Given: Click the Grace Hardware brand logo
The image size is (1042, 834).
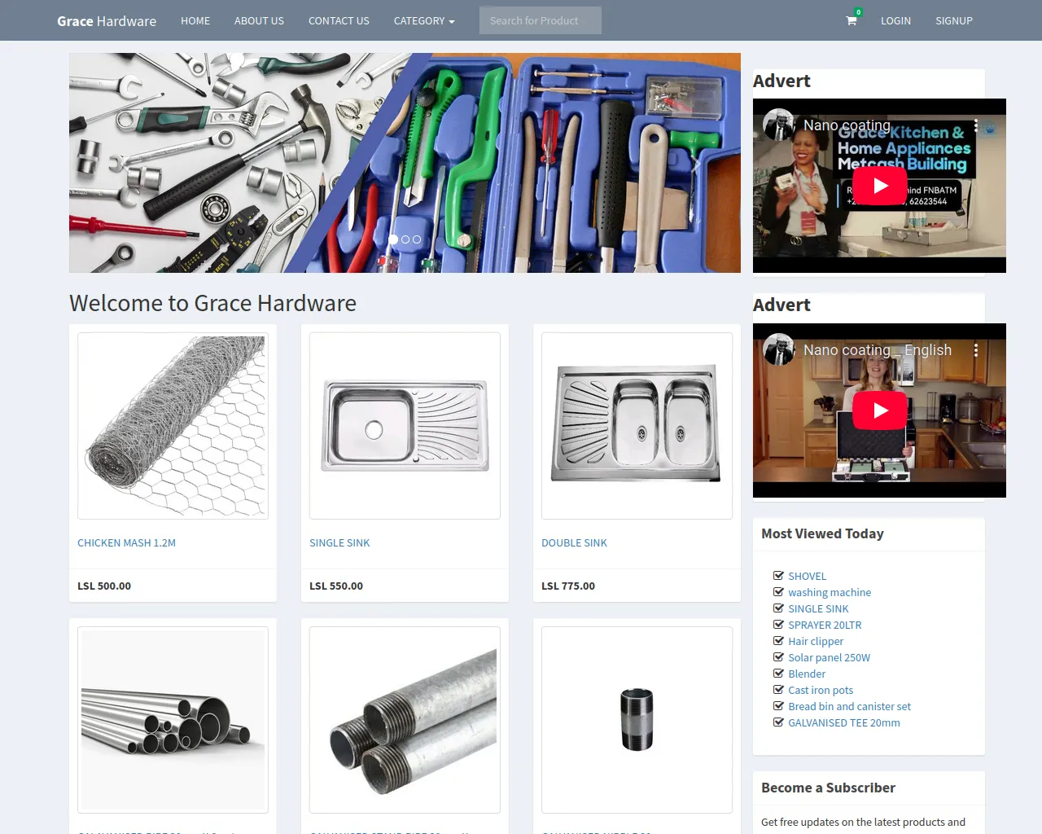Looking at the screenshot, I should click(107, 21).
